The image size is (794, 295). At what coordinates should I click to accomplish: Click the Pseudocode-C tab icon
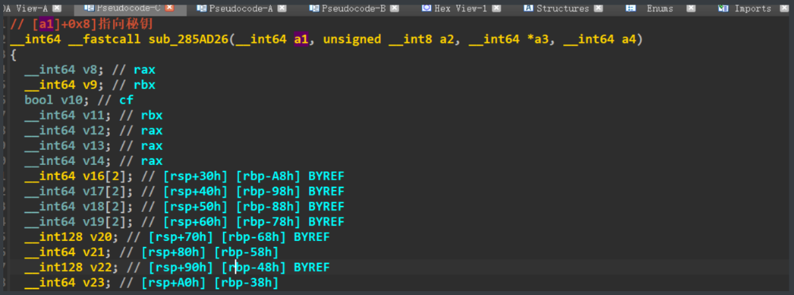(89, 9)
